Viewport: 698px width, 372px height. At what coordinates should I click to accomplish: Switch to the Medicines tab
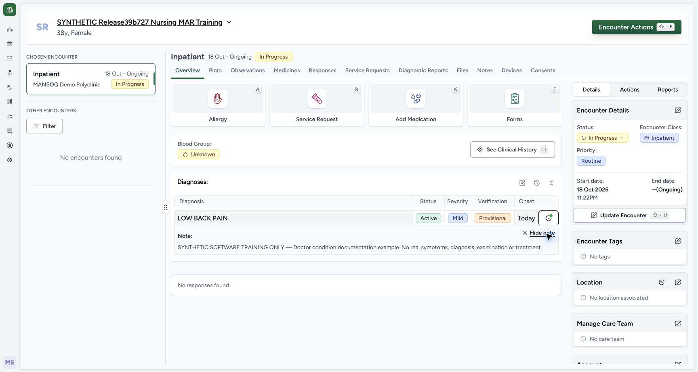pyautogui.click(x=287, y=70)
